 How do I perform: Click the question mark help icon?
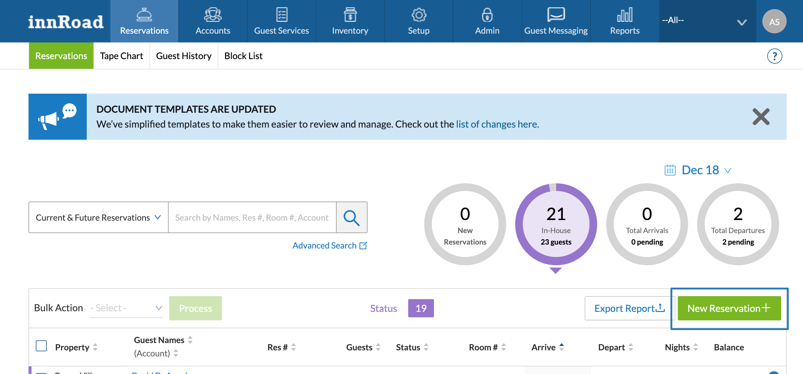tap(774, 56)
